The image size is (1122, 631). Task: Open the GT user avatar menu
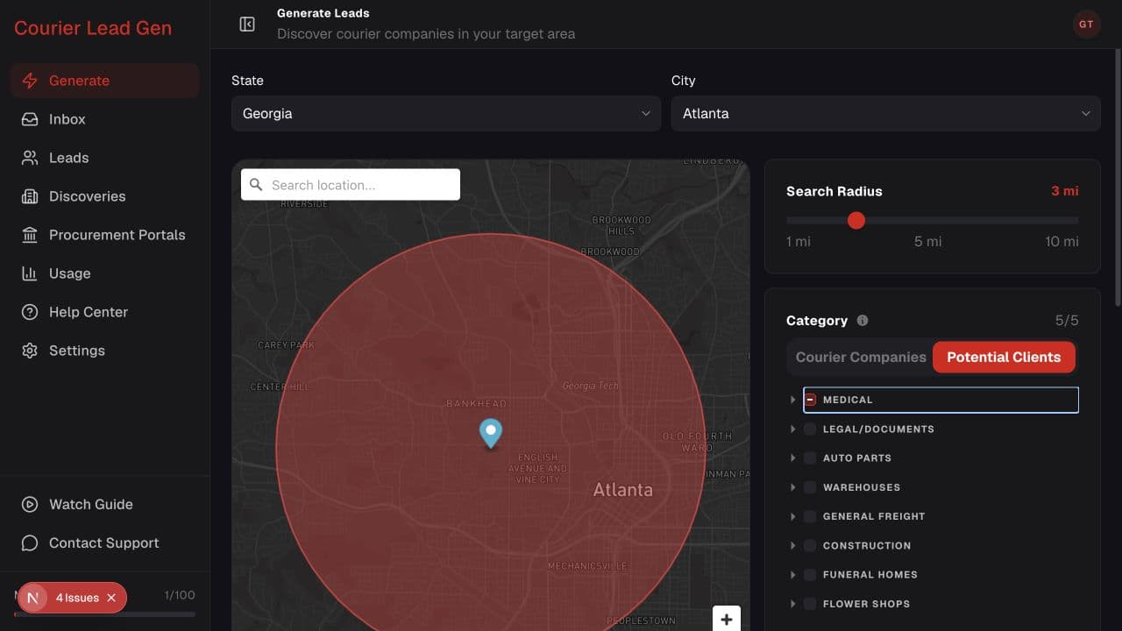1086,25
